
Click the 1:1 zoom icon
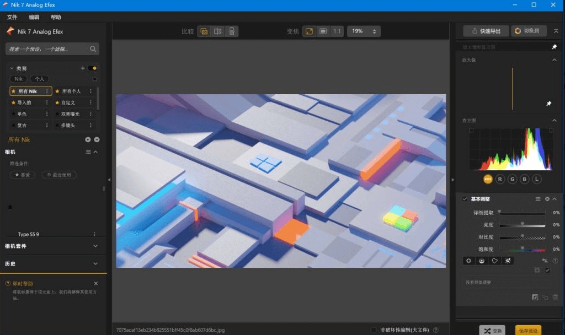(338, 31)
